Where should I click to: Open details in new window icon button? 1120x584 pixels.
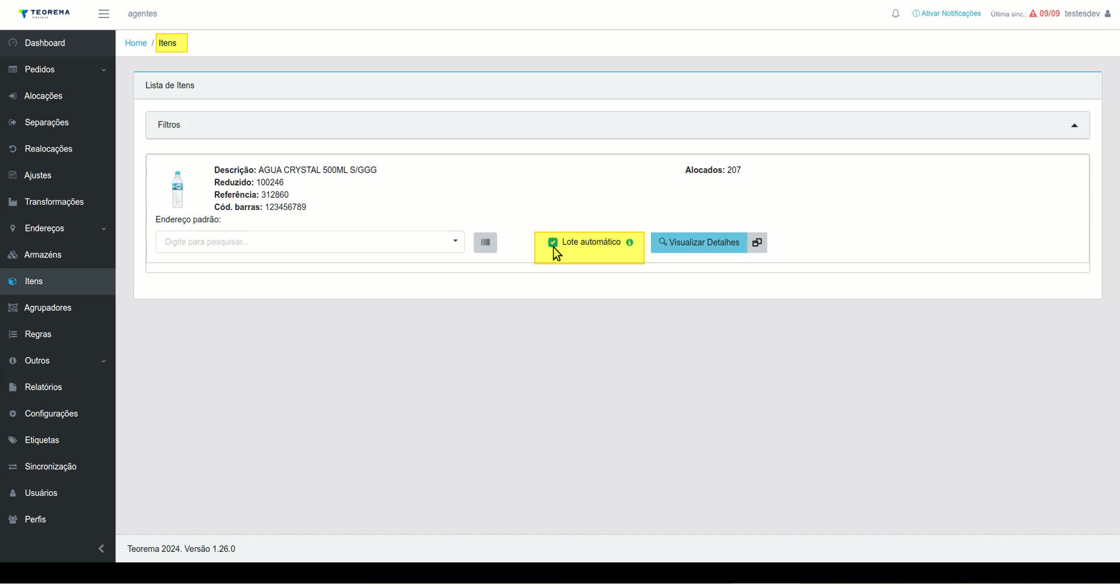(757, 242)
